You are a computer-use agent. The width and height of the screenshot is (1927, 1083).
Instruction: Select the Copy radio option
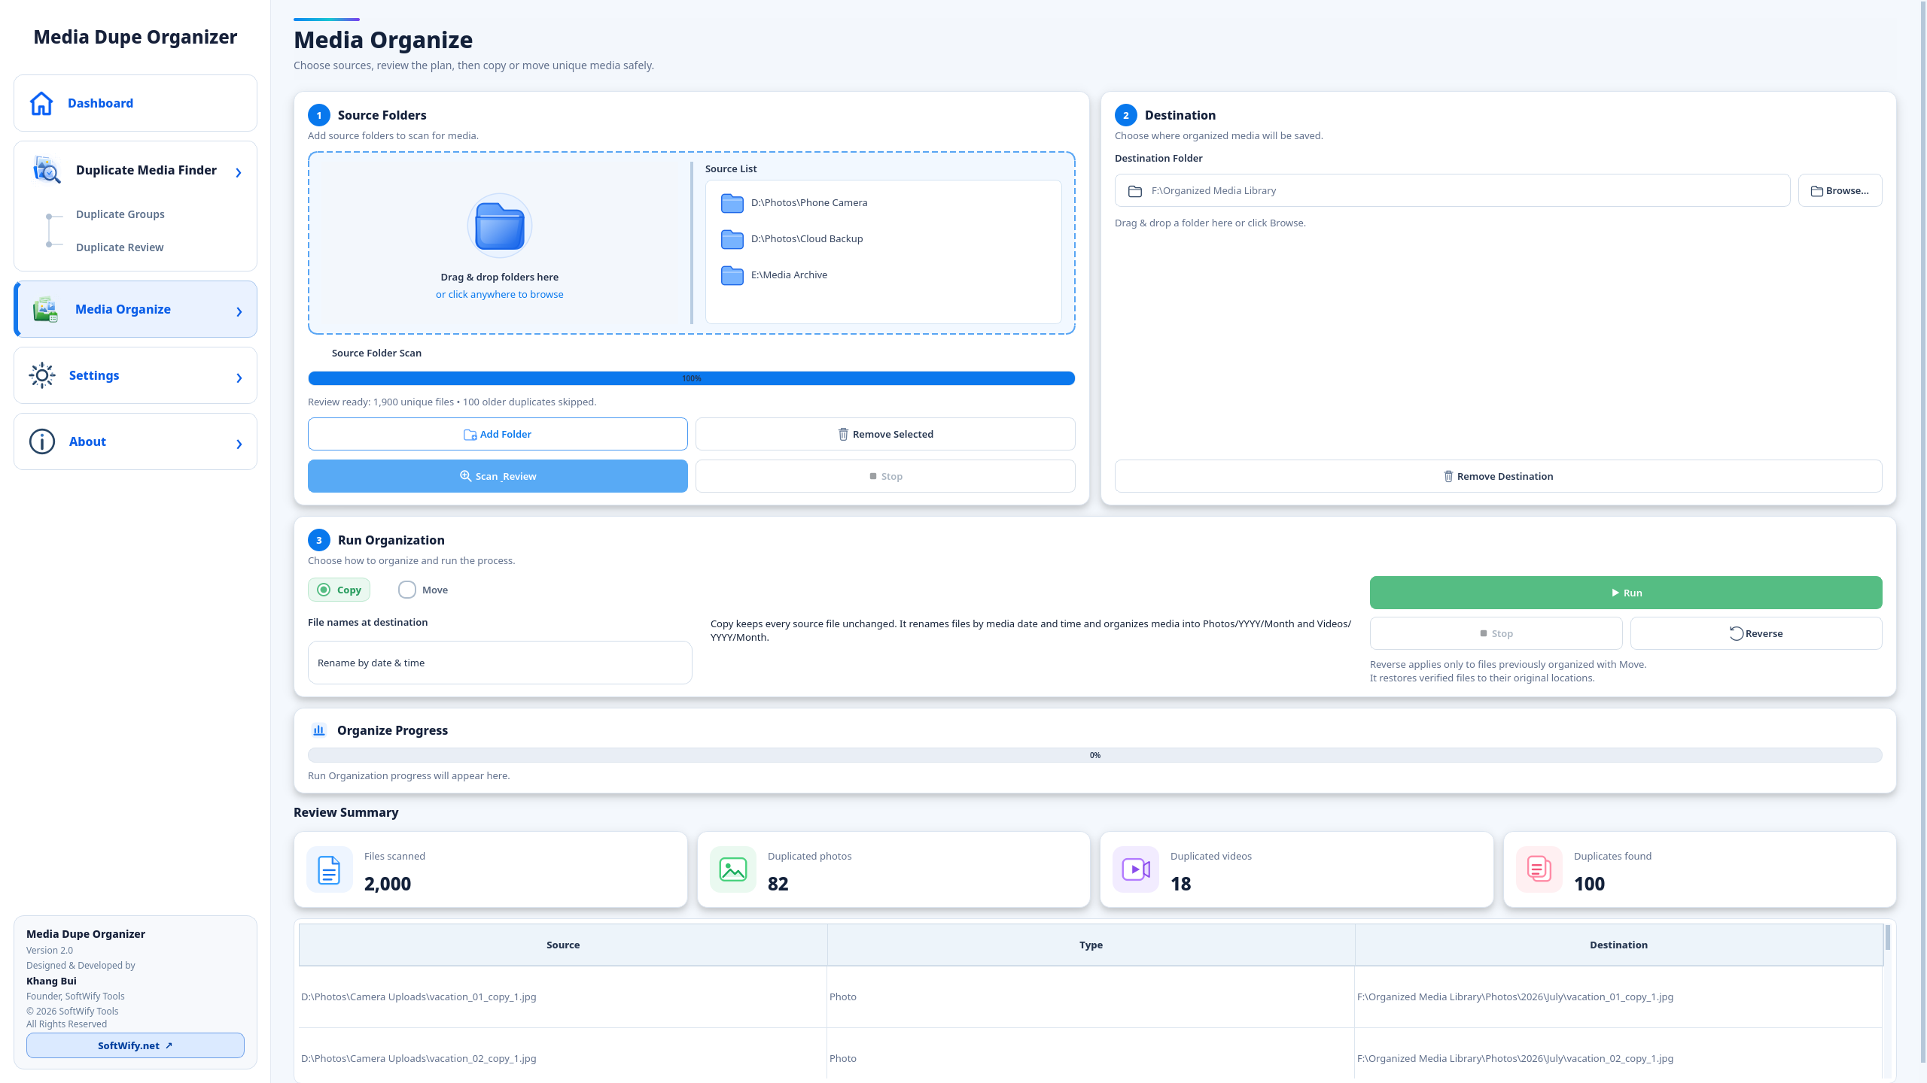pyautogui.click(x=339, y=590)
